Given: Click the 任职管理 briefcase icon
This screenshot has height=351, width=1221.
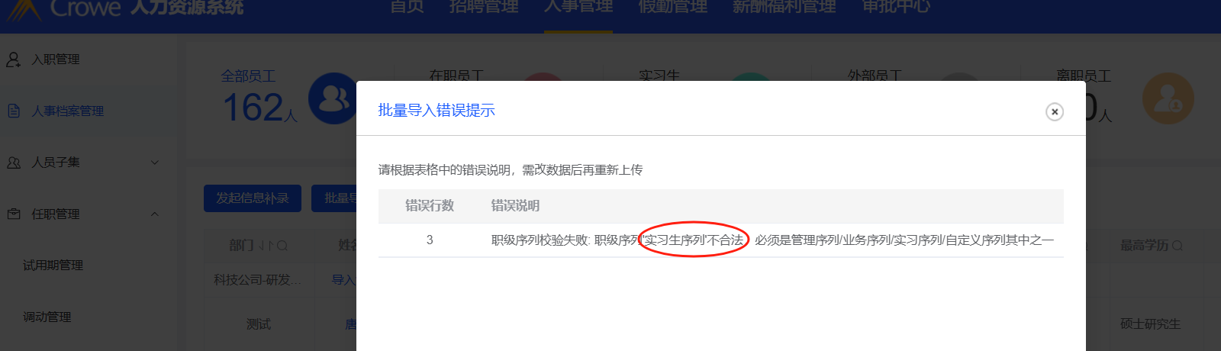Looking at the screenshot, I should (14, 214).
